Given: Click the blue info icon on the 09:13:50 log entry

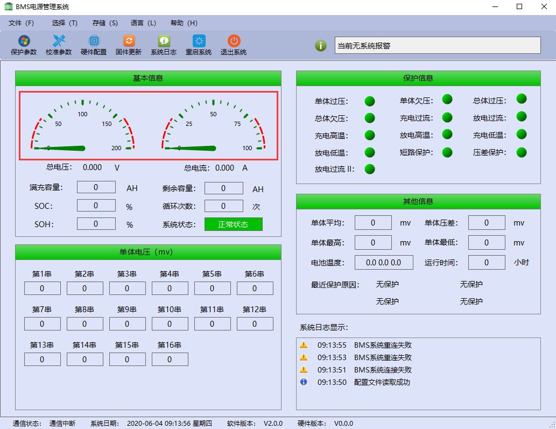Looking at the screenshot, I should 304,383.
